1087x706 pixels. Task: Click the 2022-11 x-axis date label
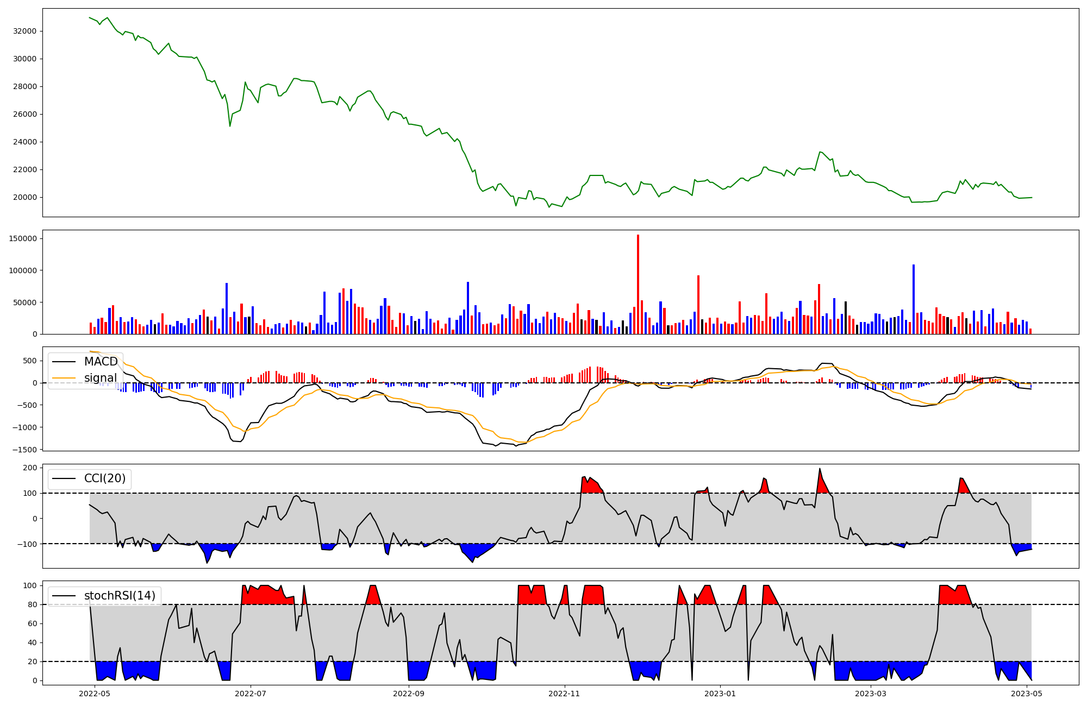(565, 694)
